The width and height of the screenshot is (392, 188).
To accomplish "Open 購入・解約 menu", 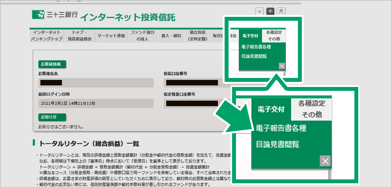I will (x=171, y=36).
